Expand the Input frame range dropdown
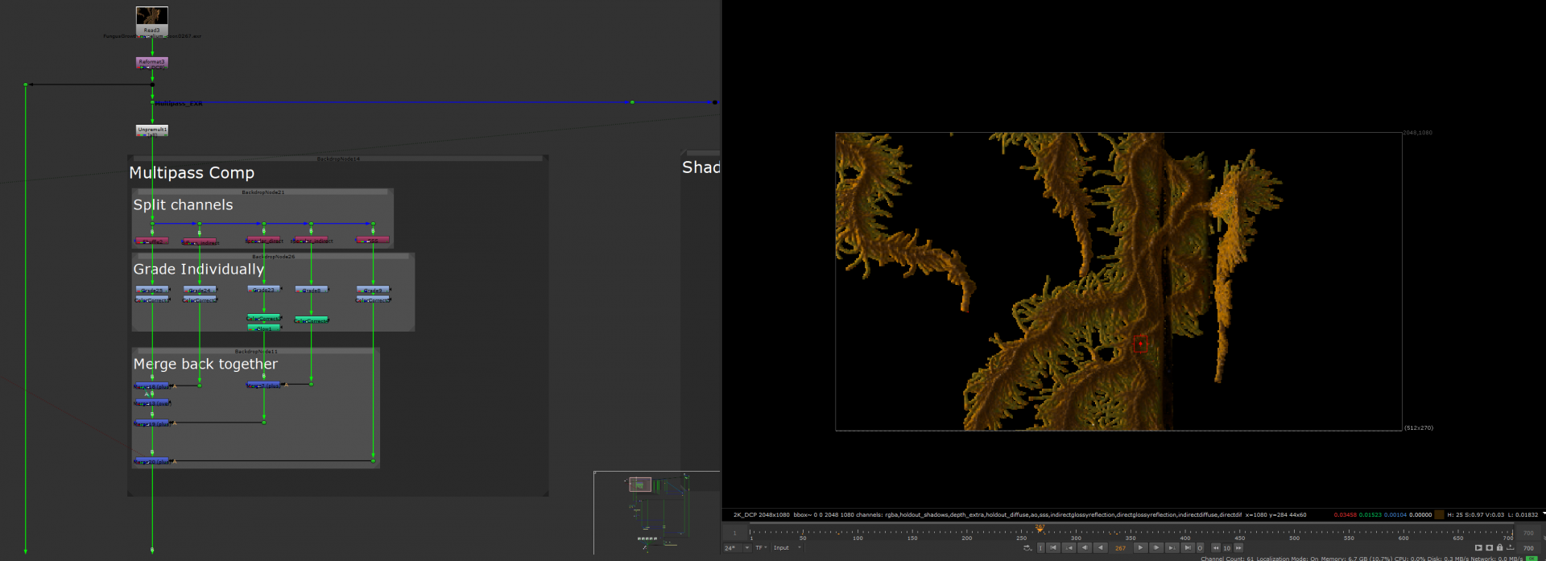The width and height of the screenshot is (1546, 561). coord(787,548)
